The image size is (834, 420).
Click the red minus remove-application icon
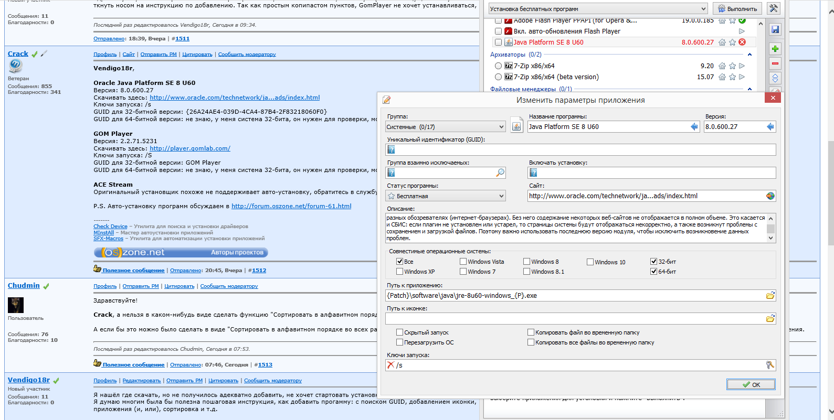(x=775, y=63)
